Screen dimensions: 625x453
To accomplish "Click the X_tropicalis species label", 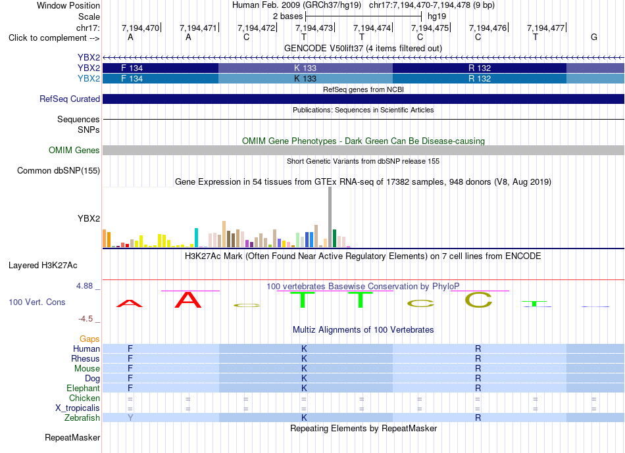I will click(x=78, y=408).
